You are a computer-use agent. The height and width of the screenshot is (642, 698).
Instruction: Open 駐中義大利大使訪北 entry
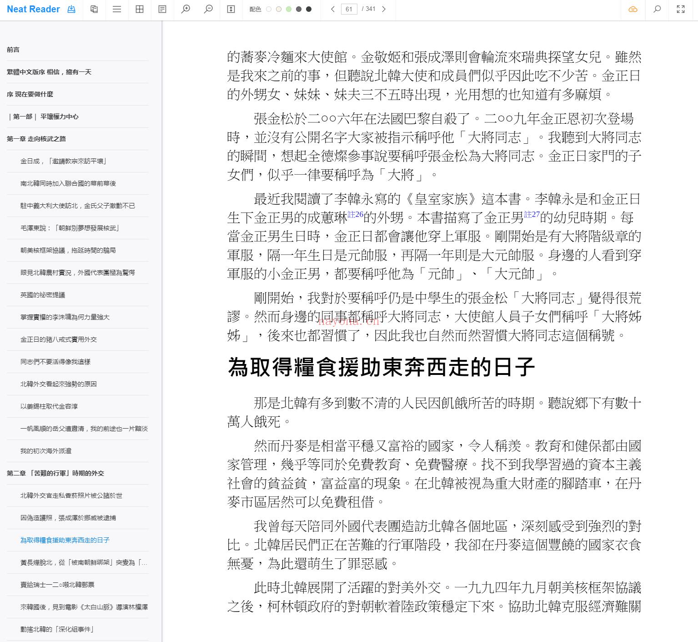(x=78, y=206)
